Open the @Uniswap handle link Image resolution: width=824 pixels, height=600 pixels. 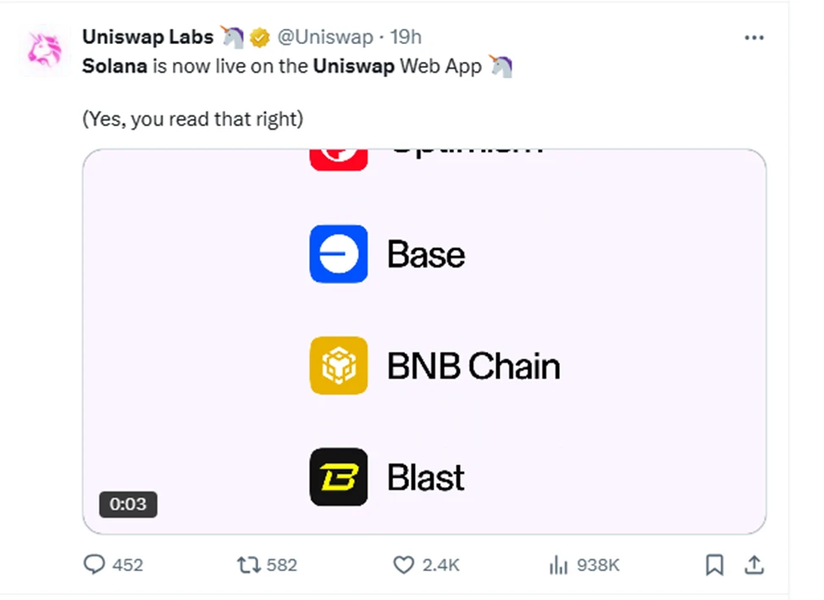[325, 37]
